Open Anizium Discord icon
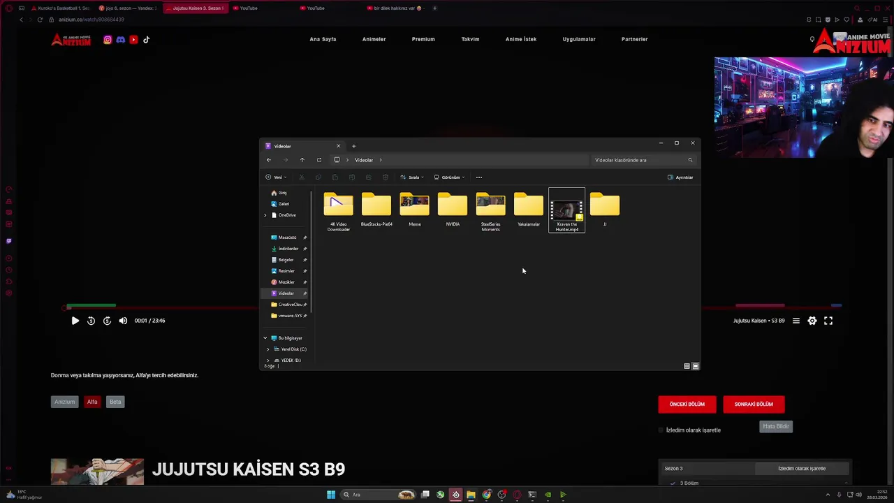The height and width of the screenshot is (503, 894). point(120,40)
